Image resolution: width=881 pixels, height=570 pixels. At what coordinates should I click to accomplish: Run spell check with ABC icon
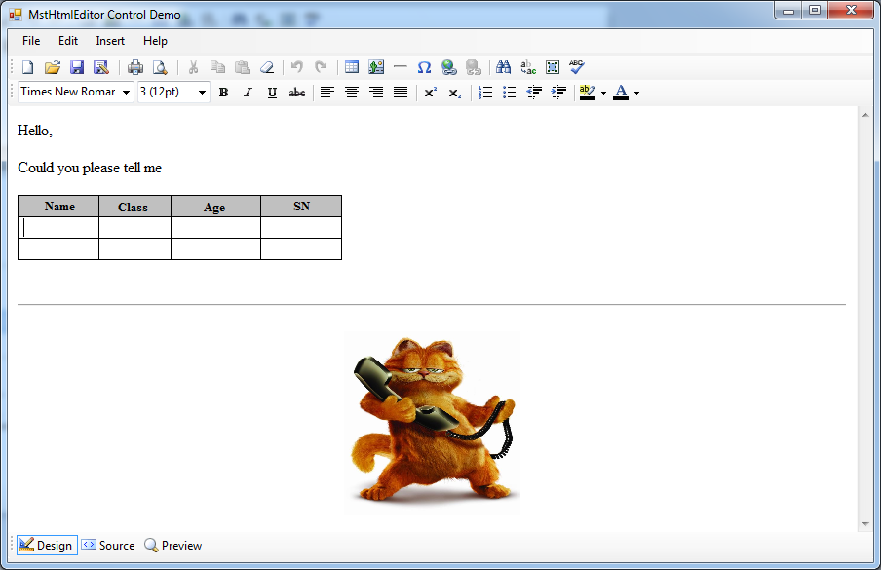click(x=577, y=67)
